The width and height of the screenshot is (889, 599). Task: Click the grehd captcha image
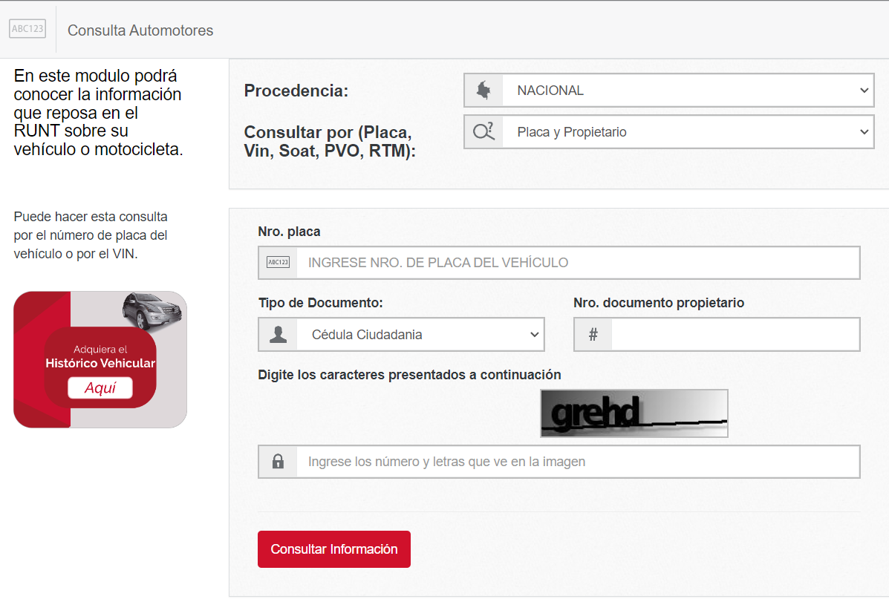(x=634, y=413)
